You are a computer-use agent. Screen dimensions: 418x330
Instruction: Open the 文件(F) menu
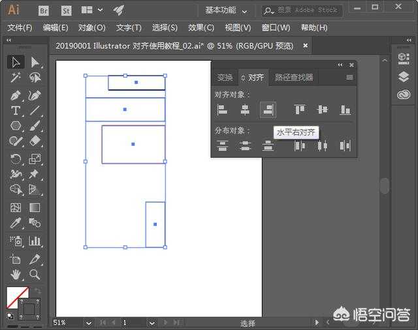(x=20, y=27)
